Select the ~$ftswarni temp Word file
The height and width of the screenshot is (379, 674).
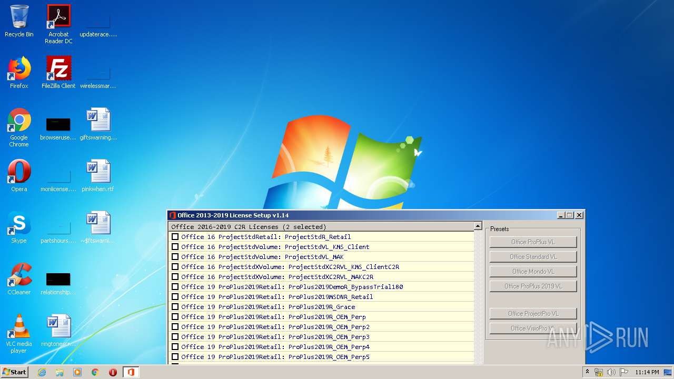pyautogui.click(x=98, y=227)
